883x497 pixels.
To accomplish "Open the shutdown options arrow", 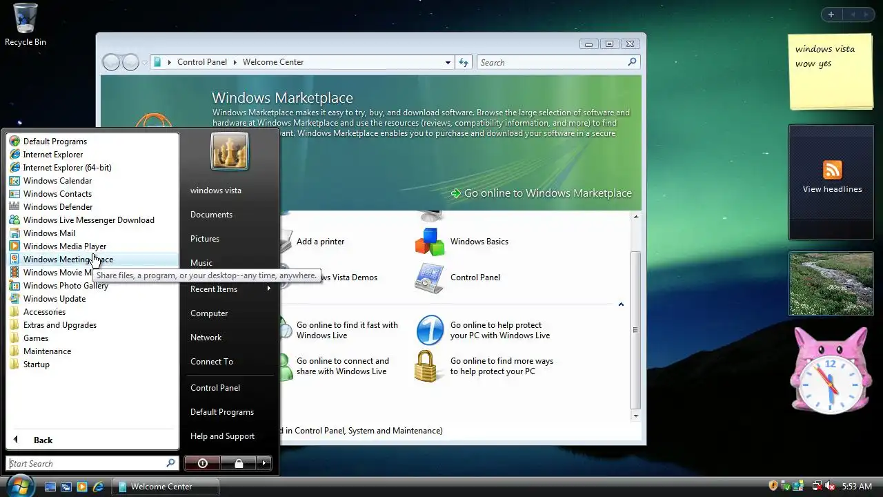I will [x=264, y=463].
